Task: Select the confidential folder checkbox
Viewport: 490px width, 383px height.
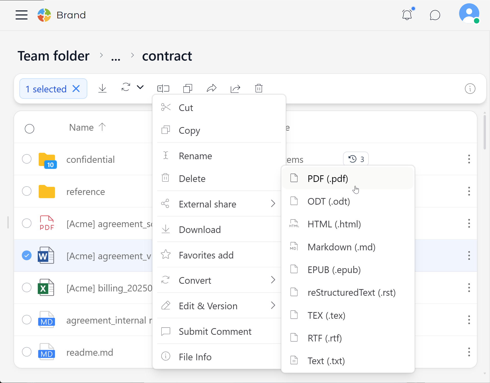Action: tap(27, 159)
